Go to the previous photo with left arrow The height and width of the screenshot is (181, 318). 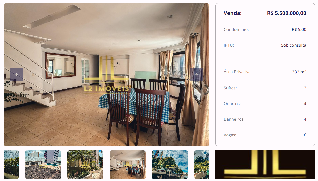pyautogui.click(x=17, y=75)
